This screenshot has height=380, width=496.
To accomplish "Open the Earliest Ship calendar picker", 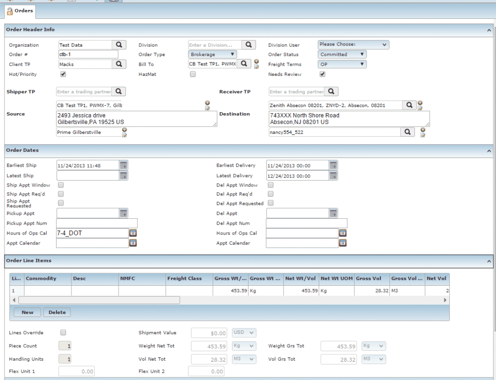I will pos(124,165).
